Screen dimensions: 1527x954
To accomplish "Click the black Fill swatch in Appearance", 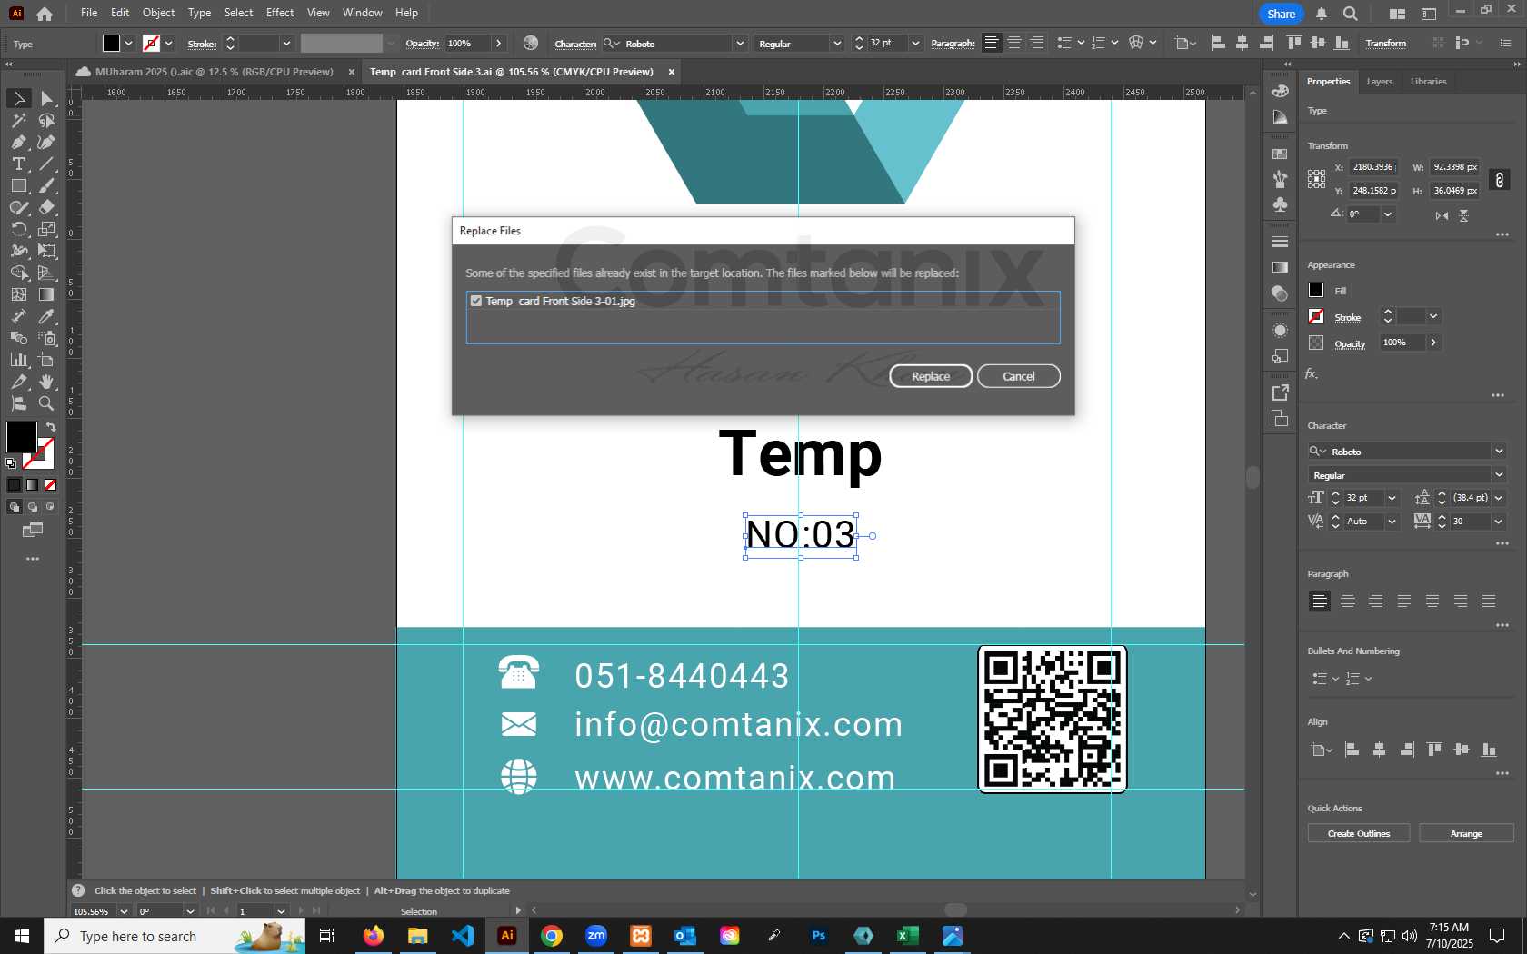I will coord(1316,290).
